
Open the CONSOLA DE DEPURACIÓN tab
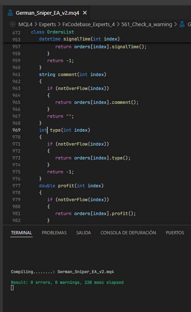pyautogui.click(x=128, y=233)
